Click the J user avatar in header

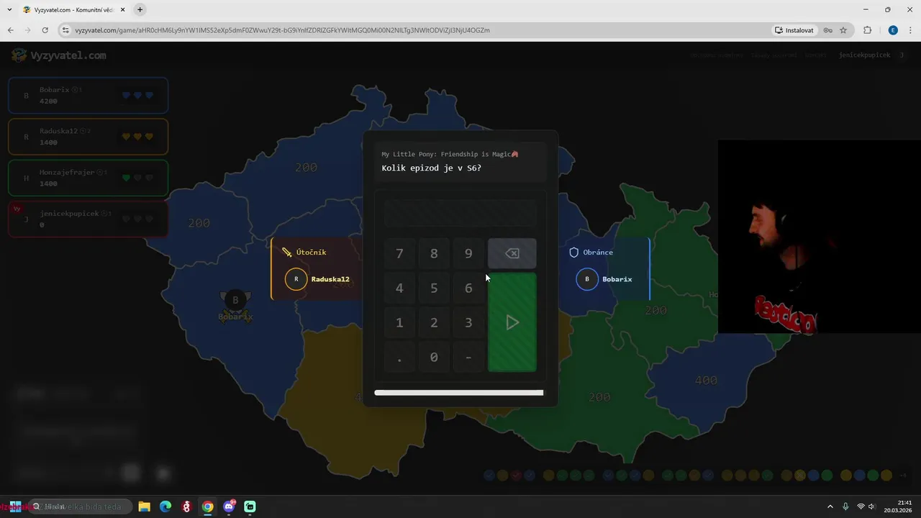(x=902, y=55)
